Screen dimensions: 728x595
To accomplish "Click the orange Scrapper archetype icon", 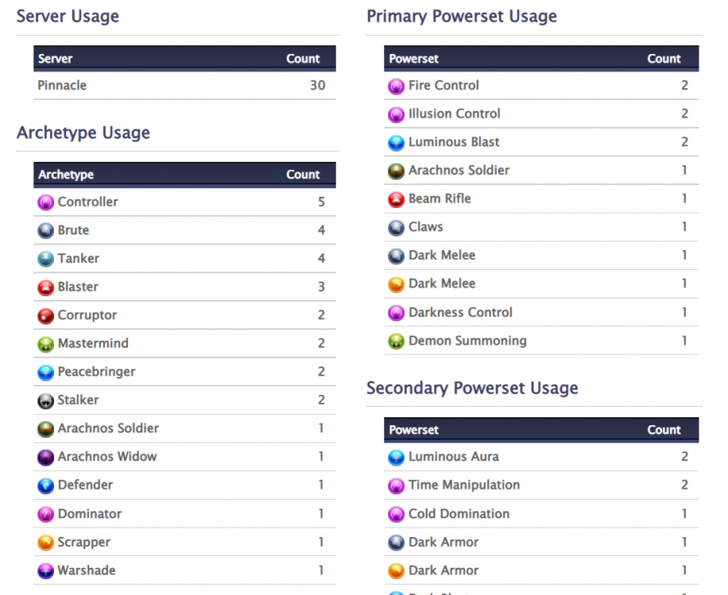I will [x=45, y=543].
